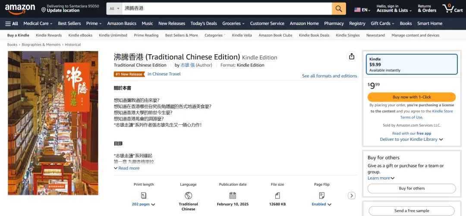Select the Kindle $9.99 format box

tap(412, 64)
